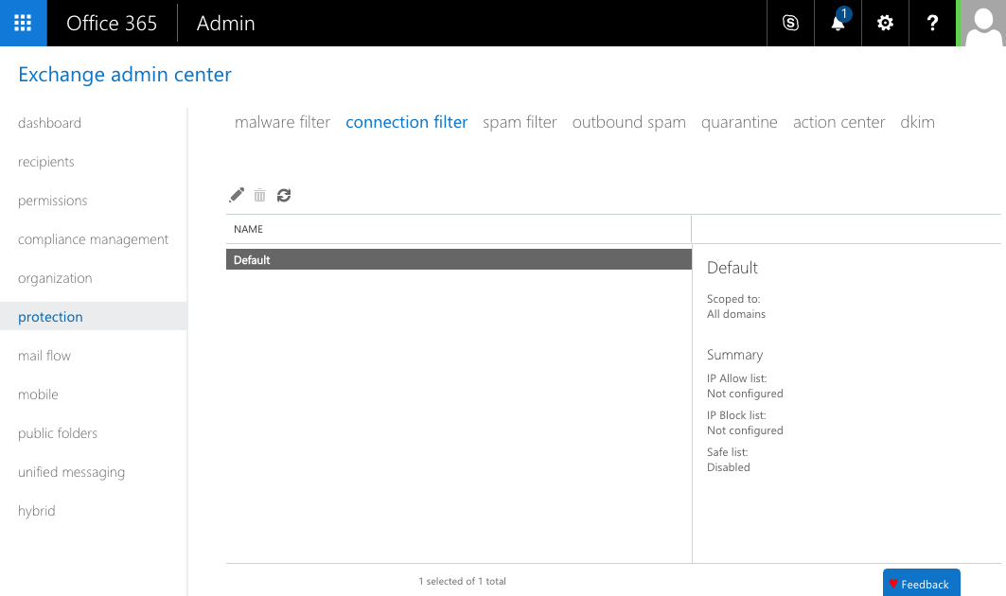Edit the Default filter using the pencil icon
The image size is (1006, 596).
click(x=236, y=195)
